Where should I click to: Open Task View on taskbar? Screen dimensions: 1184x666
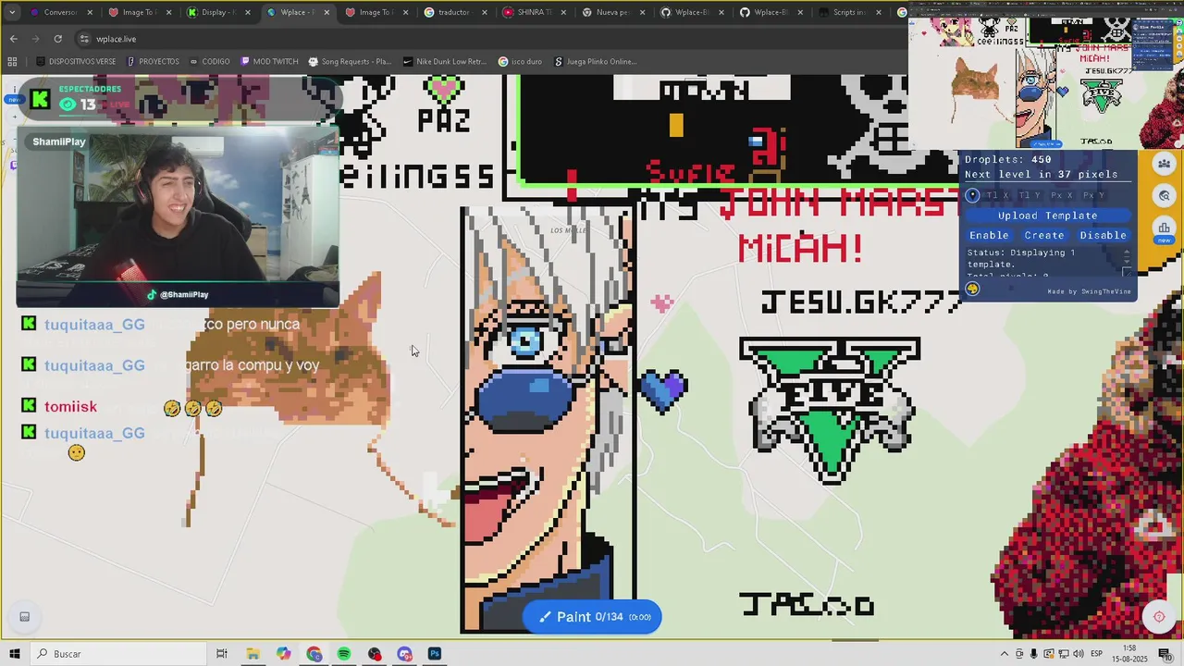(x=221, y=654)
